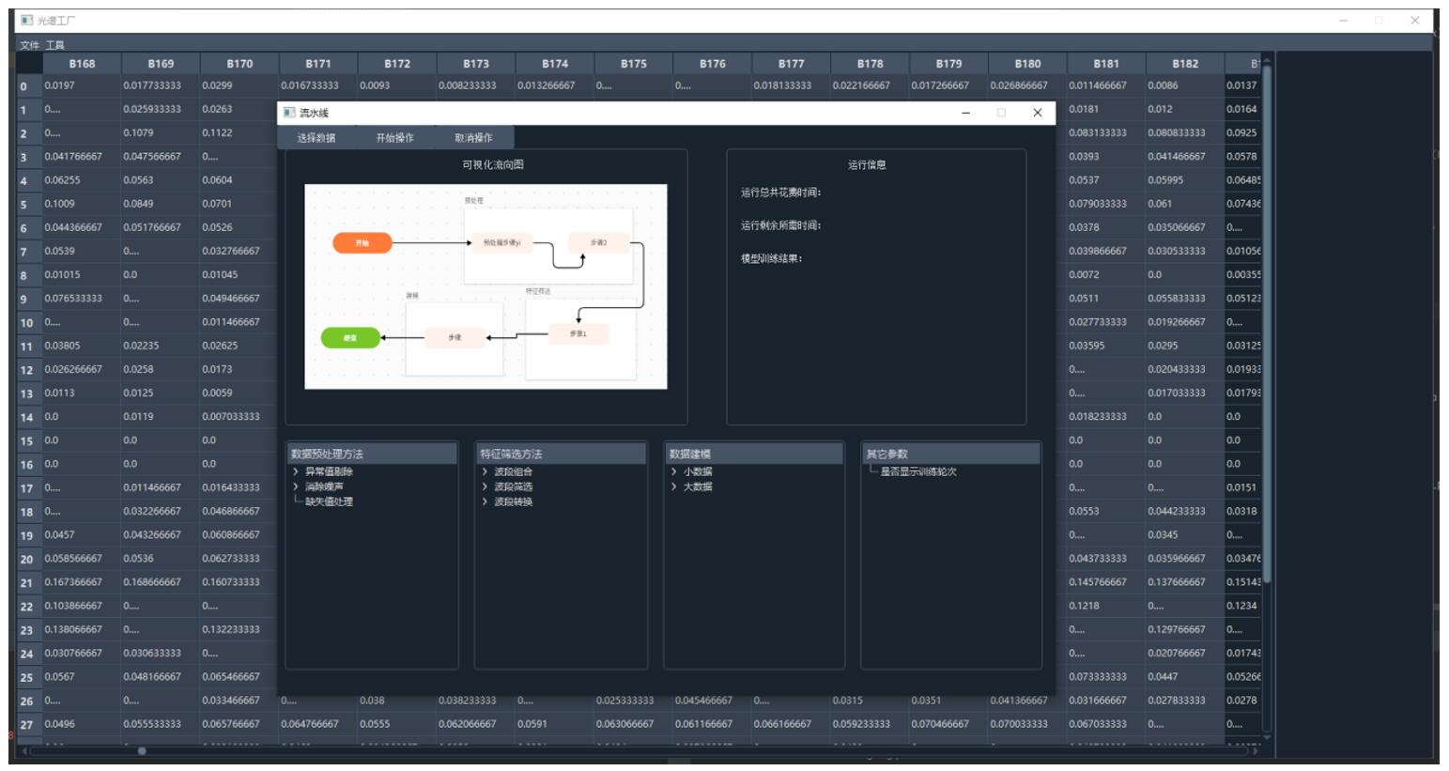Click 开始操作 in the 流水线 window
The width and height of the screenshot is (1449, 771).
coord(395,138)
